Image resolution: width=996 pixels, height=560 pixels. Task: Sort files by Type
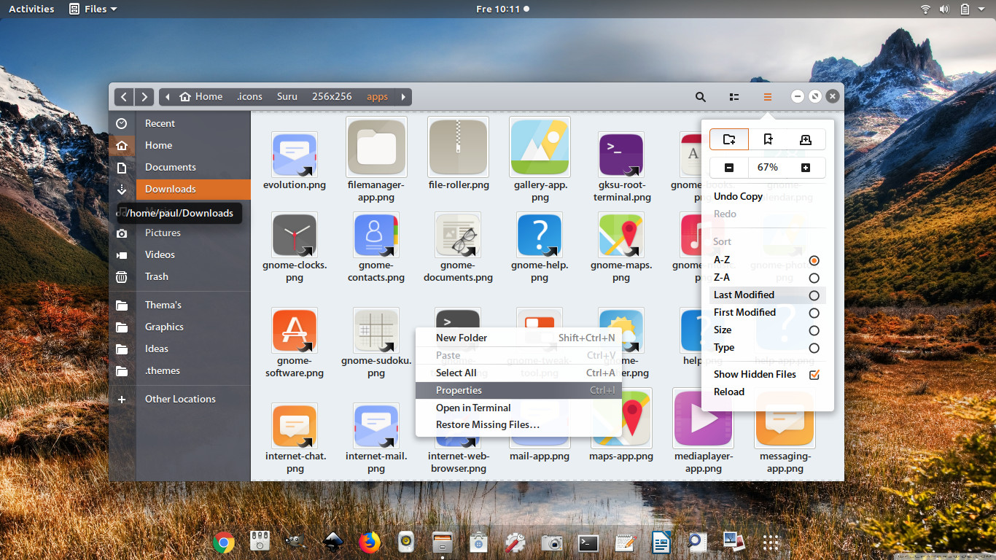click(767, 348)
